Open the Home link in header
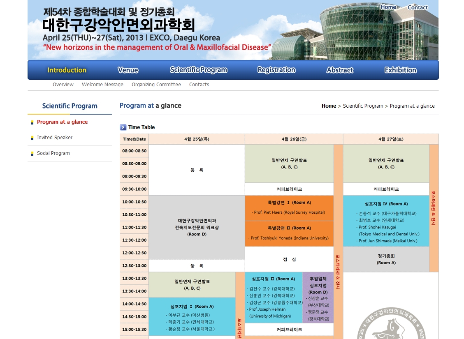 tap(388, 7)
